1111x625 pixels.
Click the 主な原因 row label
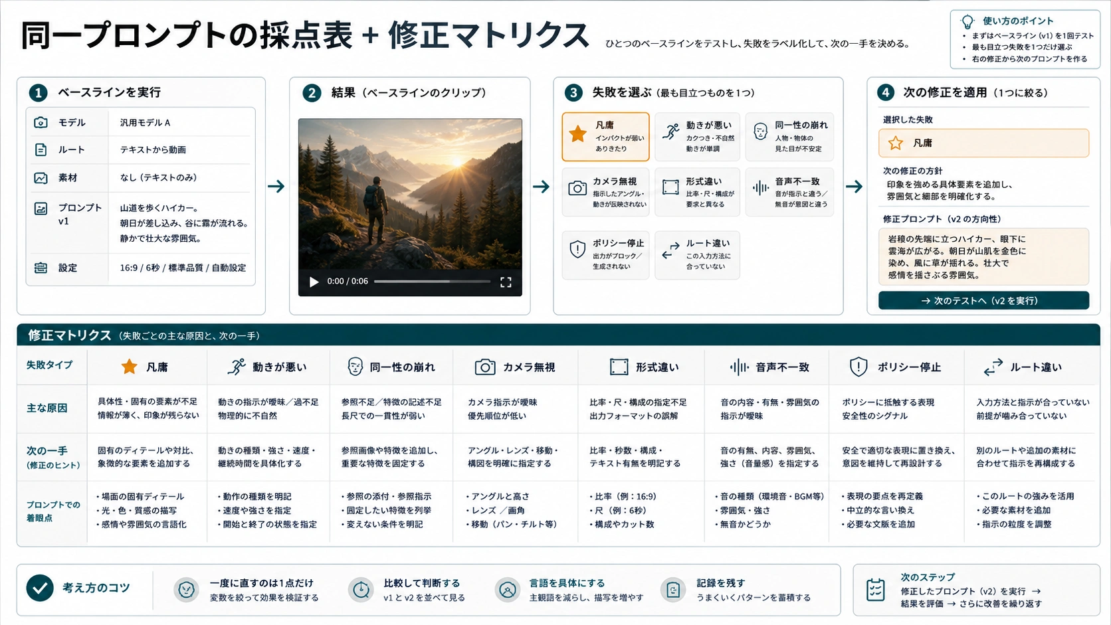pos(47,408)
